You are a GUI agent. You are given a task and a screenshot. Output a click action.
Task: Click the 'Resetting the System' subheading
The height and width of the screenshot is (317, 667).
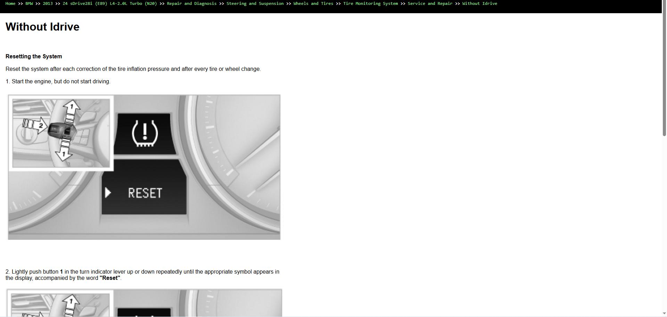(34, 56)
